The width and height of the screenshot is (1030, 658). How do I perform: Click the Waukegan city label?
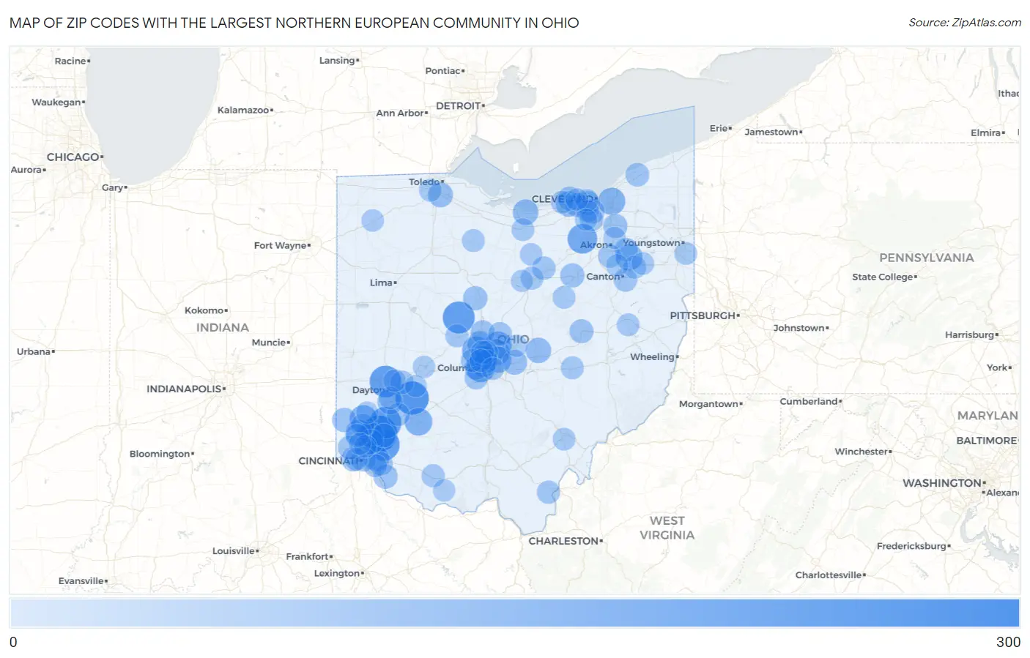(56, 102)
